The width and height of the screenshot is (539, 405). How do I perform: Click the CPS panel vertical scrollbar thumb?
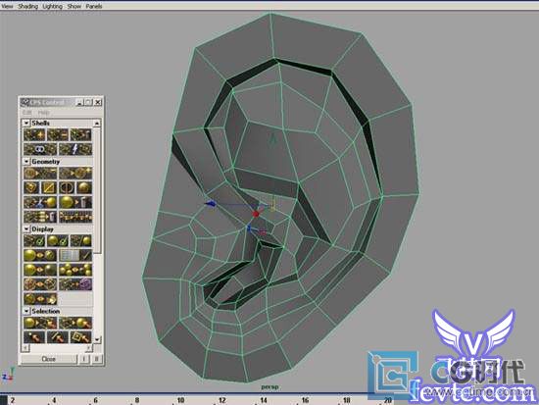(x=97, y=190)
